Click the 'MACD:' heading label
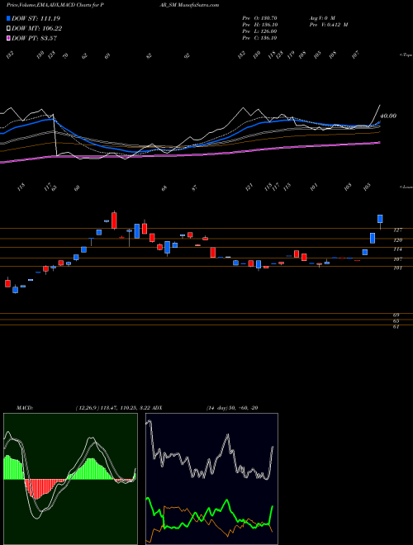Viewport: 413px width, 545px height. click(24, 408)
